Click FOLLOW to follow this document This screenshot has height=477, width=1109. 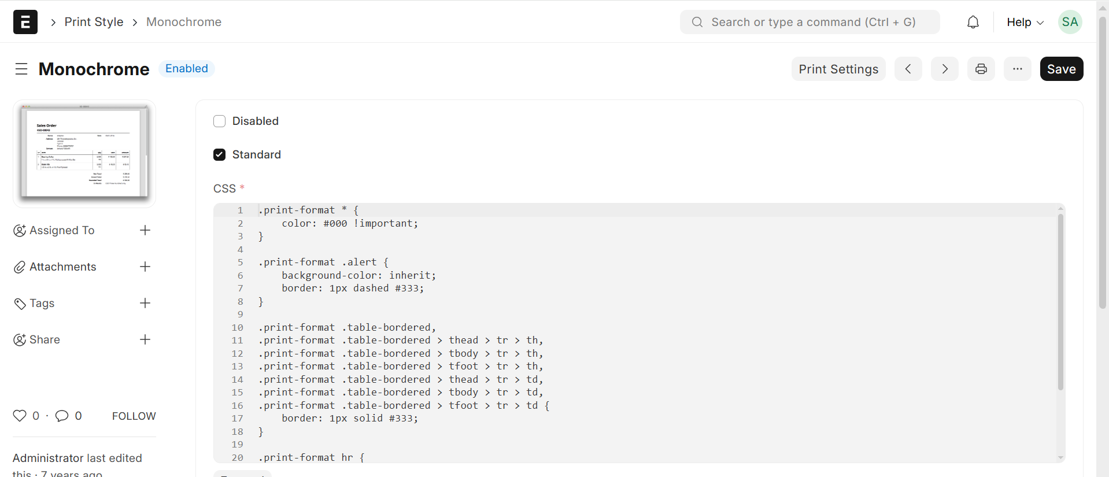[x=134, y=416]
